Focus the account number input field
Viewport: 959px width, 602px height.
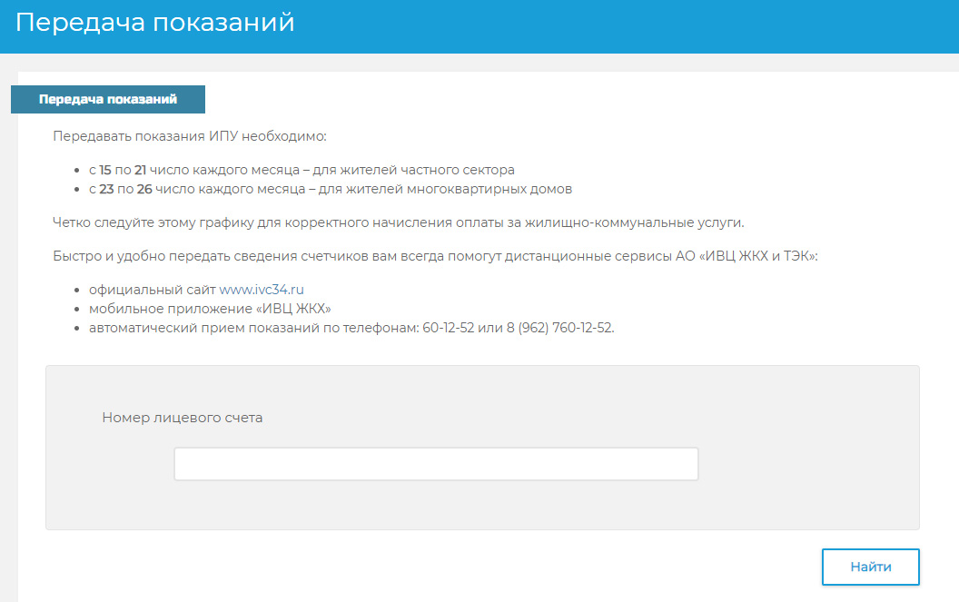click(436, 464)
